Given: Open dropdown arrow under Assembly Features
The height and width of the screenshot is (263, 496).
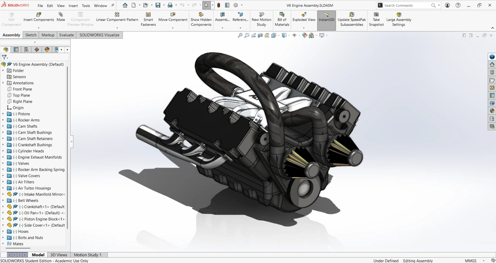Looking at the screenshot, I should pyautogui.click(x=222, y=28).
